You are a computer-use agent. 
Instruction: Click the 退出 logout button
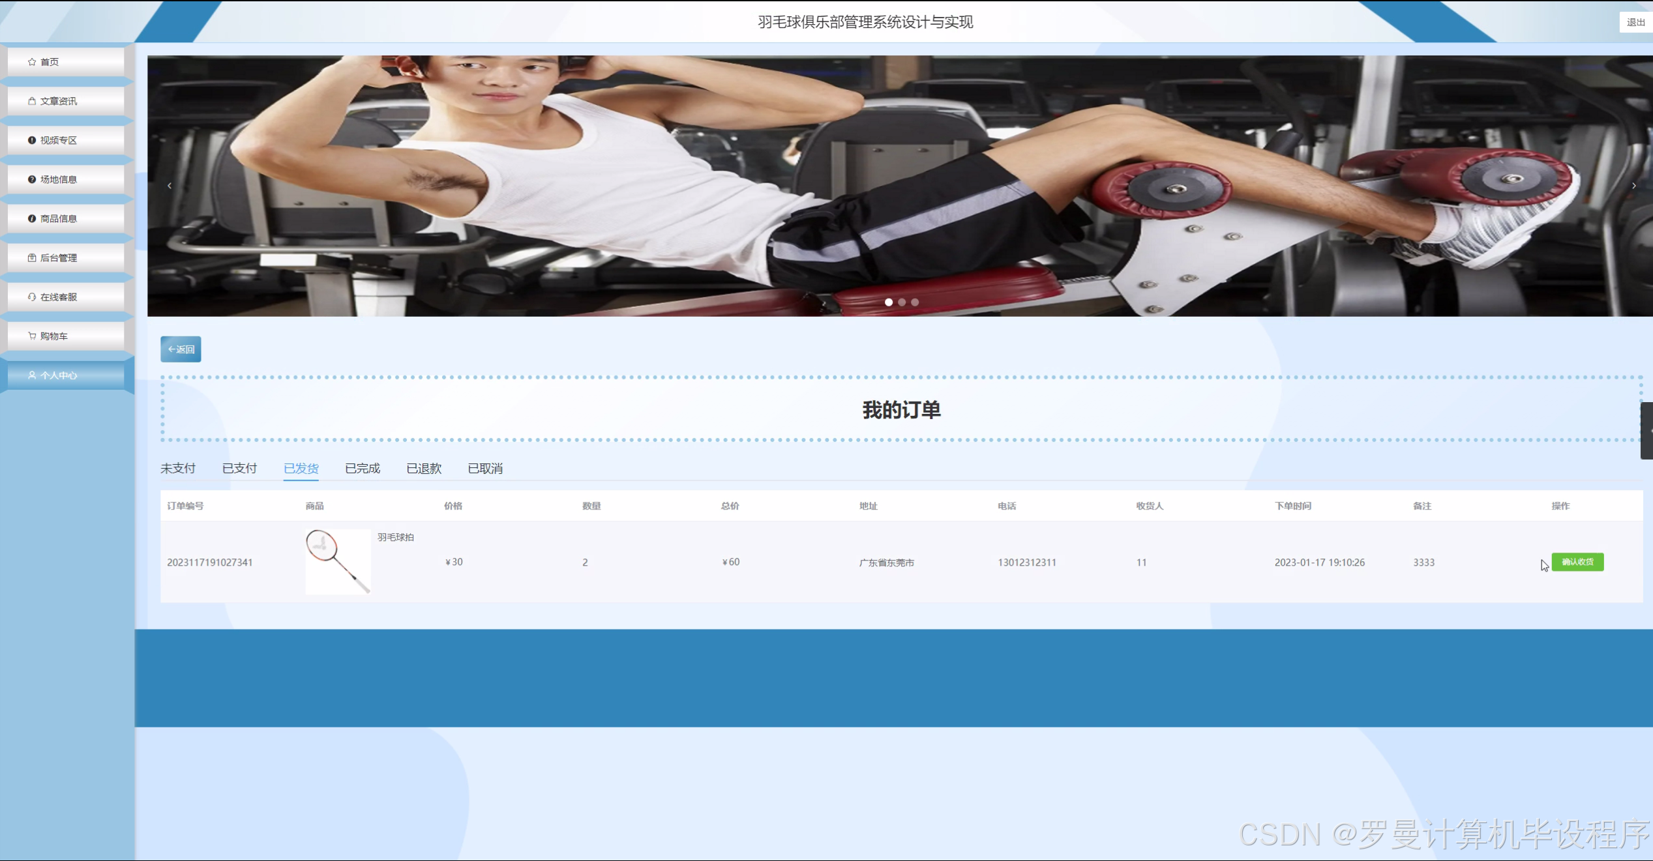[1635, 22]
